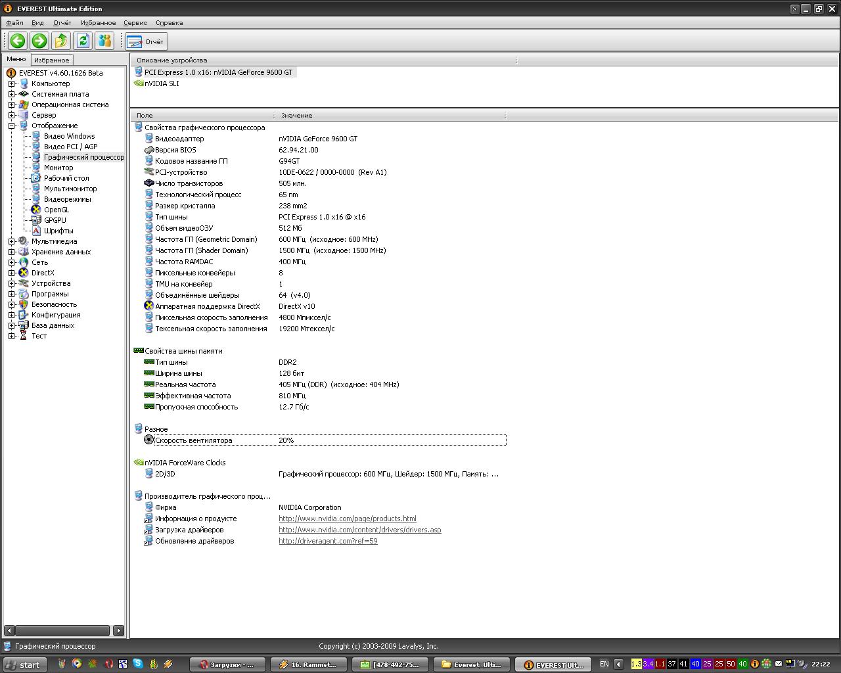Select Монитор in the tree
Screen dimensions: 841x673
58,168
